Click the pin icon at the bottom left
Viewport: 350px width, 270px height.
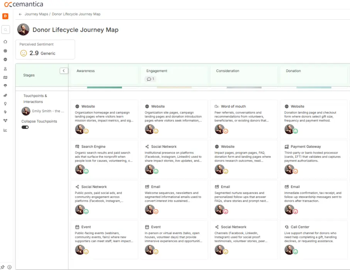click(x=2, y=267)
